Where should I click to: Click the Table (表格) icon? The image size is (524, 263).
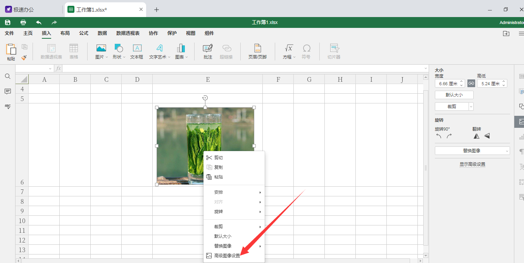[x=74, y=48]
